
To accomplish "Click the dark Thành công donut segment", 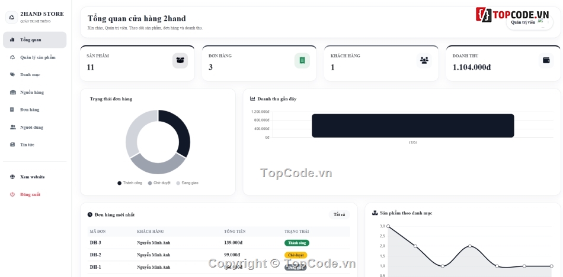I will (183, 131).
